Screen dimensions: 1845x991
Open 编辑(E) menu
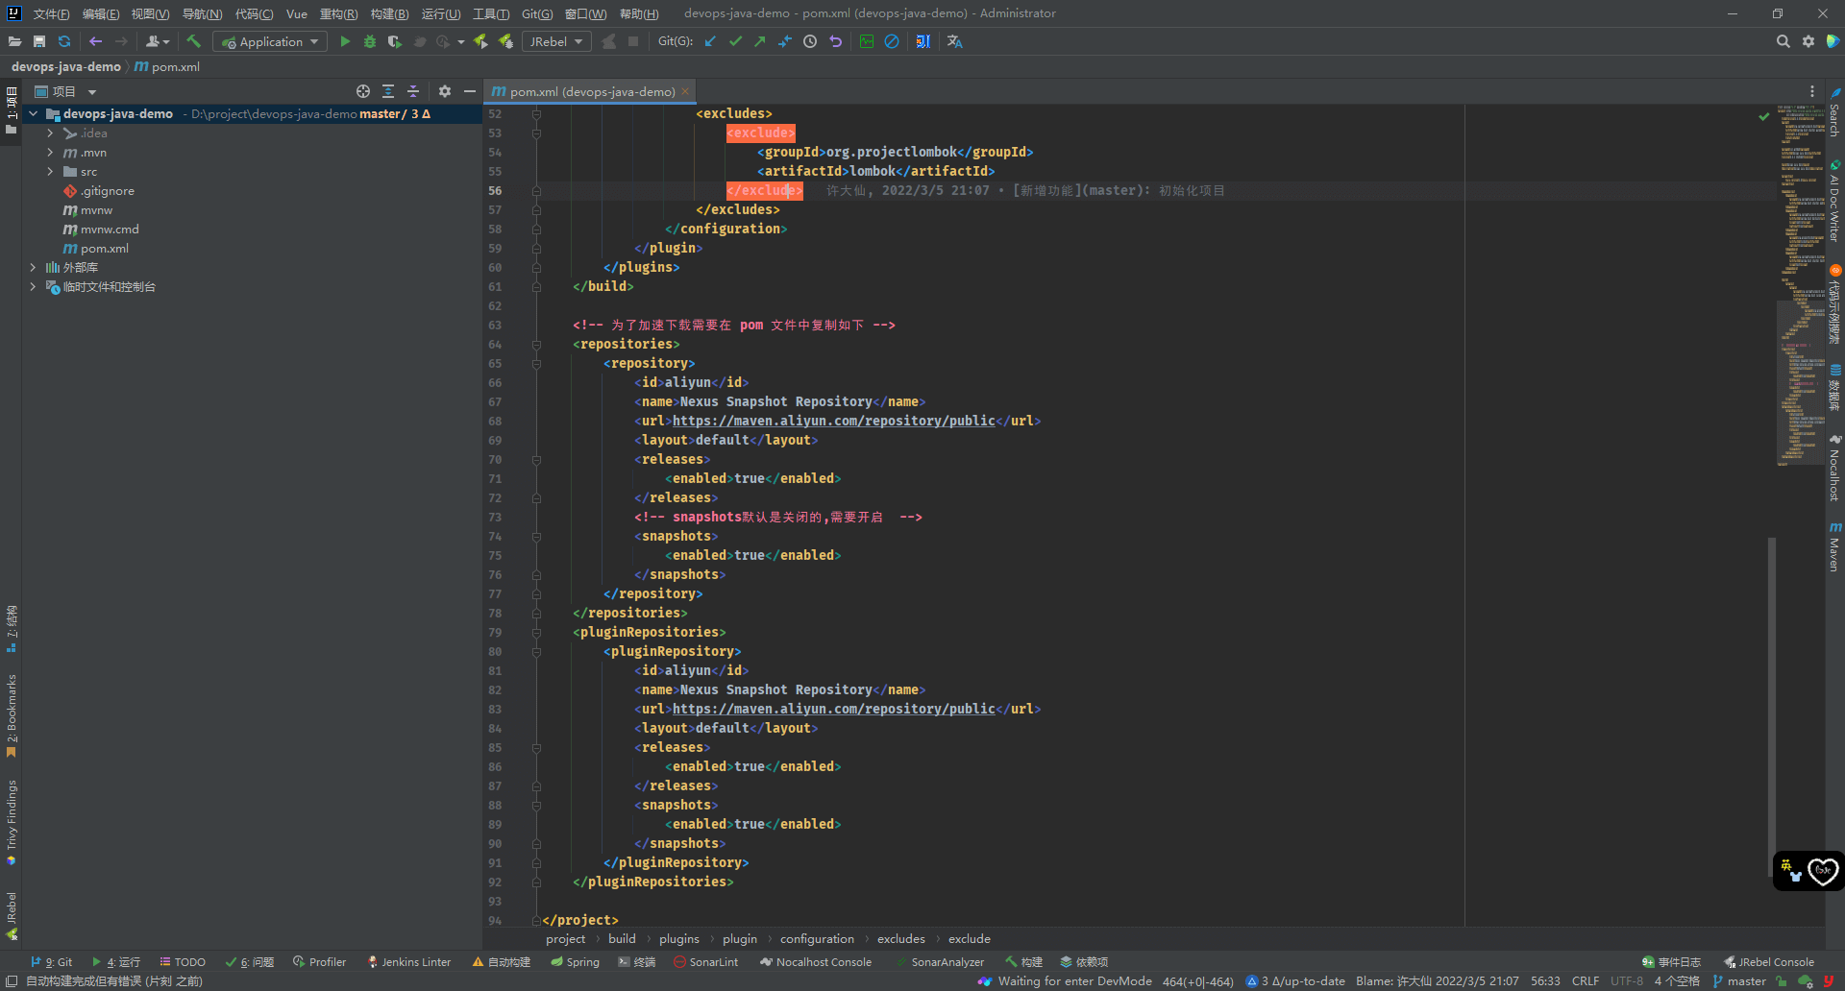pyautogui.click(x=101, y=13)
